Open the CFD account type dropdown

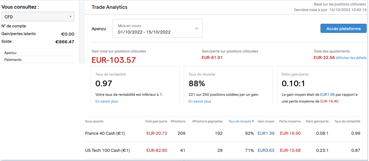[37, 17]
